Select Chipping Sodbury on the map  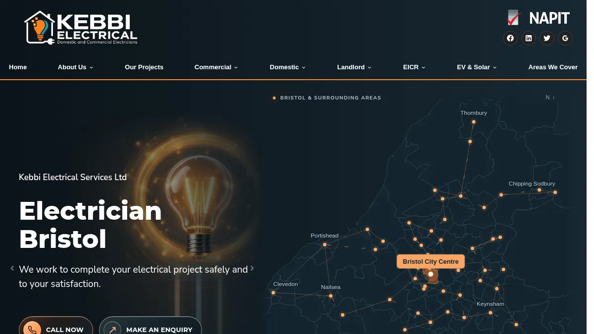pos(532,184)
